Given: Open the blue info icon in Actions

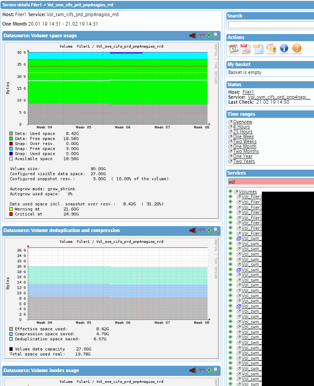Looking at the screenshot, I should click(x=284, y=48).
